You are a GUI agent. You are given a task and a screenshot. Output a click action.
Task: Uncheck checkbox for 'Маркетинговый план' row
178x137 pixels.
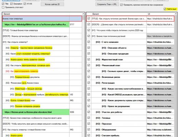click(89, 59)
